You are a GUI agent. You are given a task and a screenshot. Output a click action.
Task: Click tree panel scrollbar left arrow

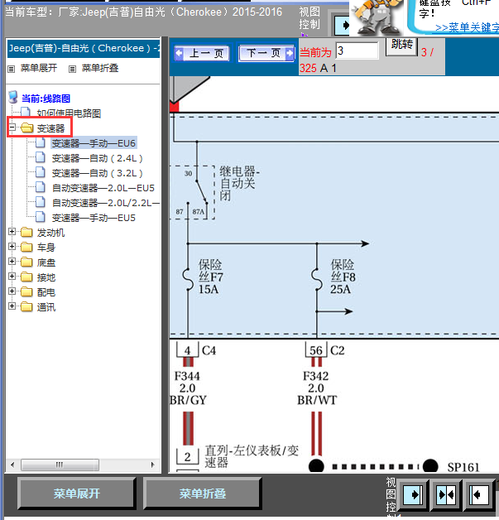12,465
